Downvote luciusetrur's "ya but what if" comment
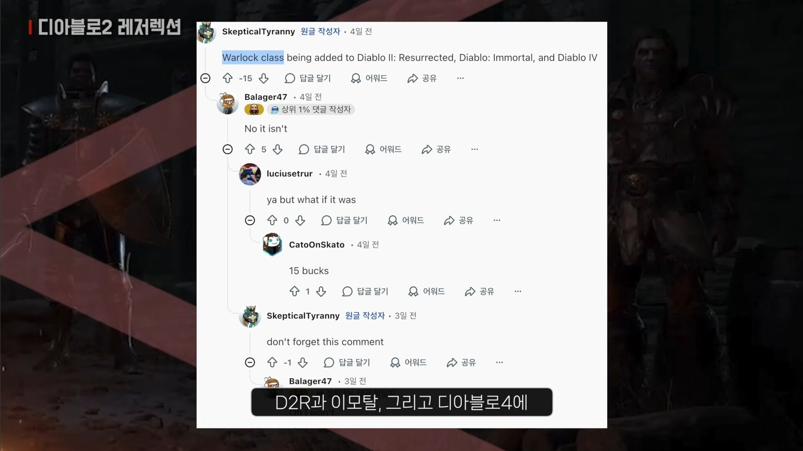The width and height of the screenshot is (803, 451). point(300,220)
